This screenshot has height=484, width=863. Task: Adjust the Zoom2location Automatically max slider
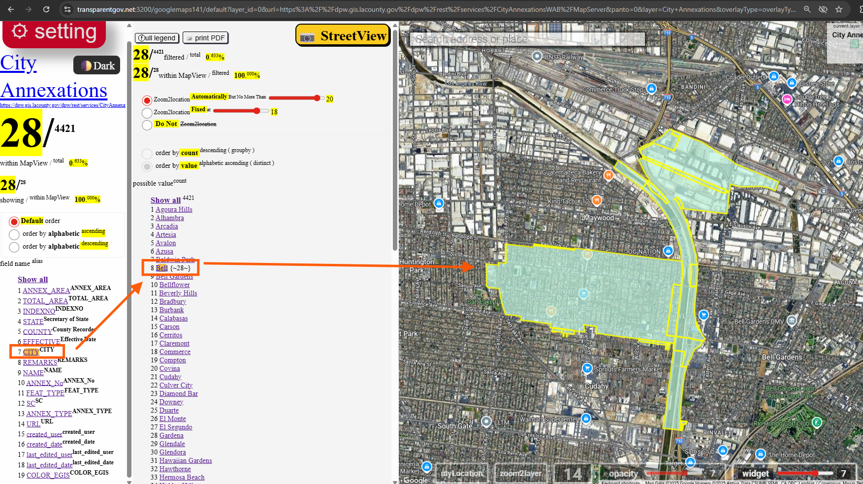(x=317, y=98)
